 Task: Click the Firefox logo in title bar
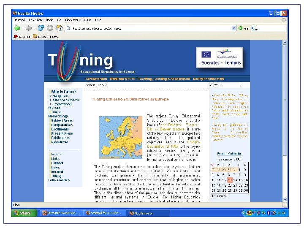(x=15, y=13)
